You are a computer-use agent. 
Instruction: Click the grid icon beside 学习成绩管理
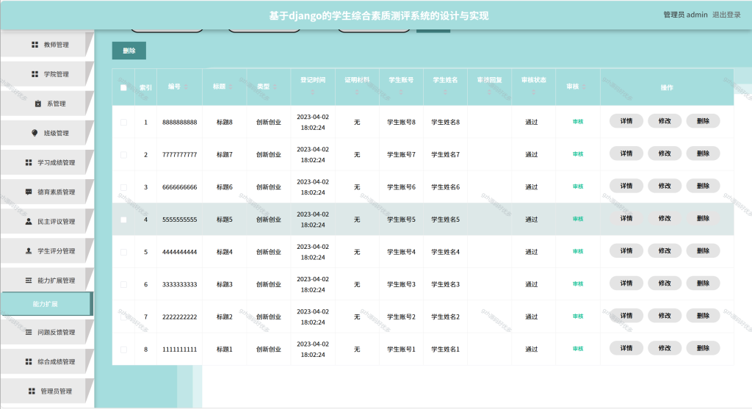29,162
